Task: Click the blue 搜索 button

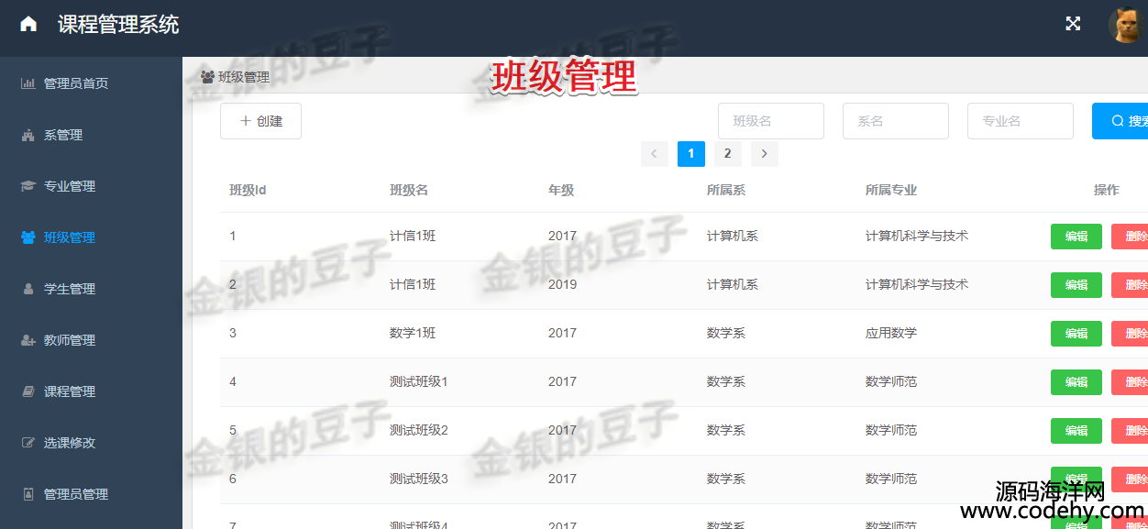Action: 1120,121
